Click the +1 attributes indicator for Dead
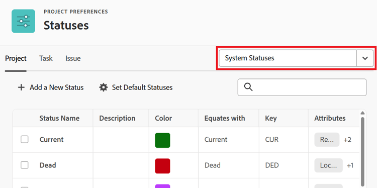This screenshot has width=377, height=188. tap(350, 165)
